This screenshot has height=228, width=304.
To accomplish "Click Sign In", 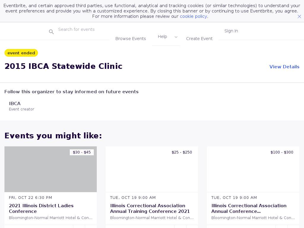I will click(x=231, y=31).
